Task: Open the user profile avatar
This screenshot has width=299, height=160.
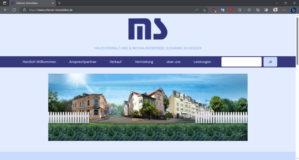Action: coord(275,10)
